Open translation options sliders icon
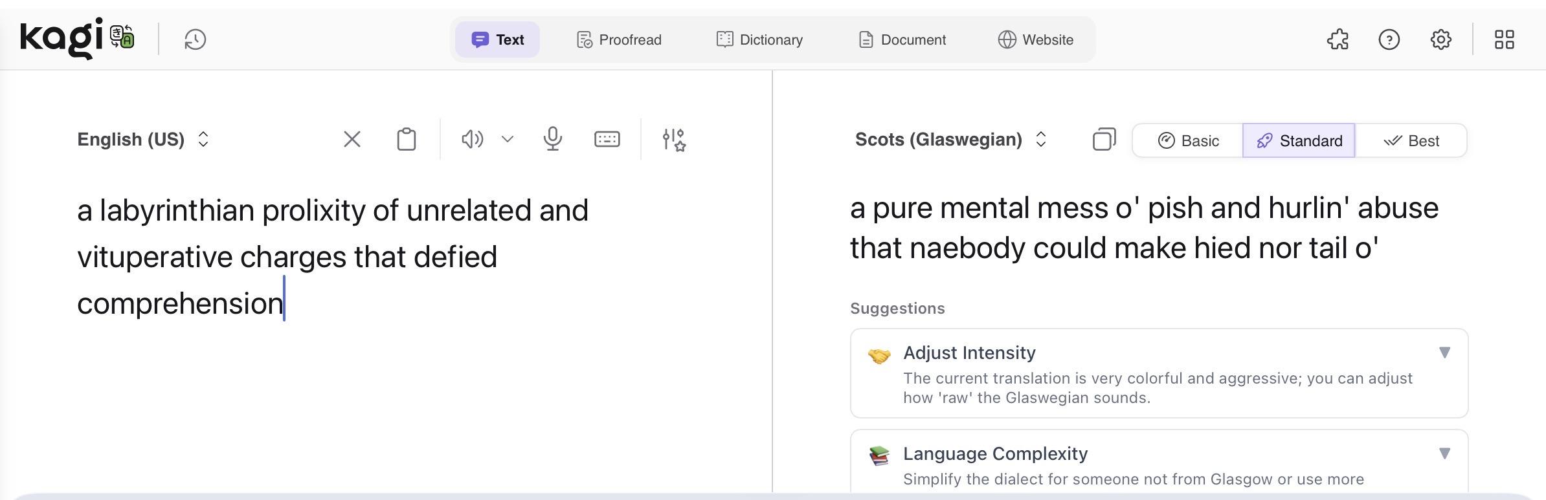Screen dimensions: 1546x500 (674, 140)
